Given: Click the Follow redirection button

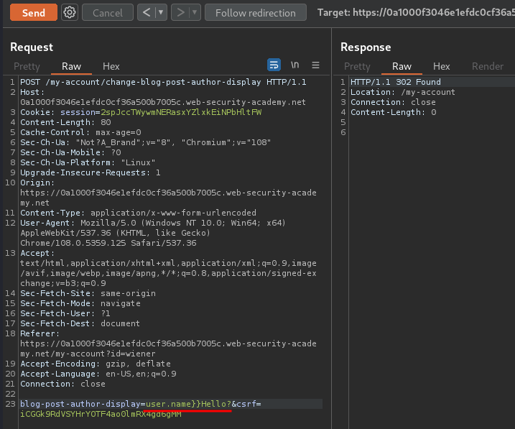Looking at the screenshot, I should [x=256, y=12].
